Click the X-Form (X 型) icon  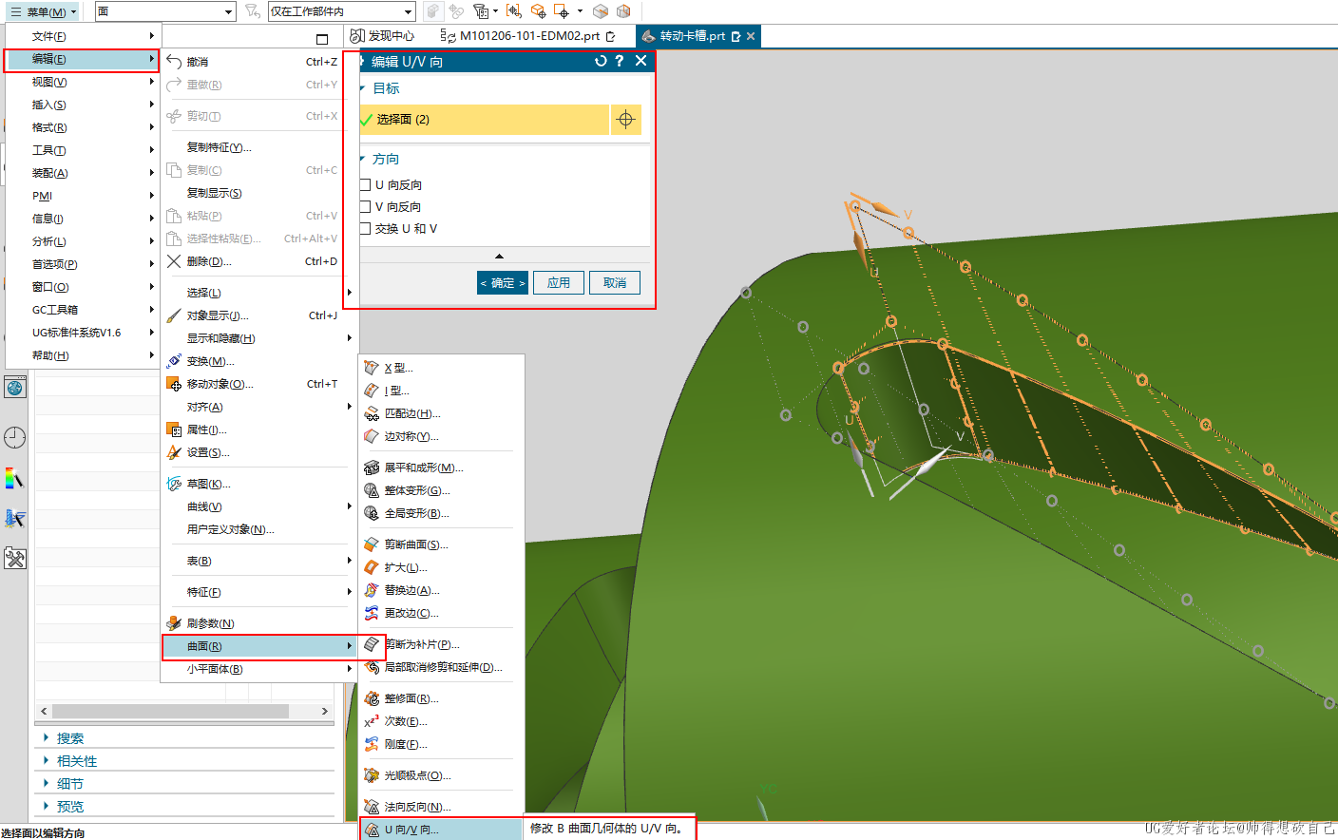tap(372, 368)
